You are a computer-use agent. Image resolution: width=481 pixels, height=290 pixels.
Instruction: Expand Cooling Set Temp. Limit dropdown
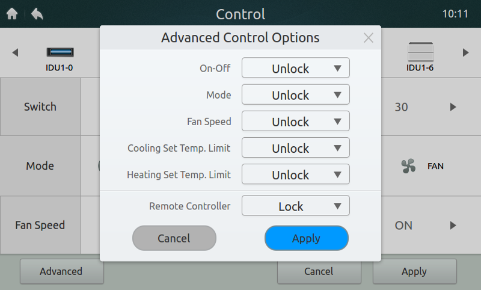pyautogui.click(x=296, y=147)
